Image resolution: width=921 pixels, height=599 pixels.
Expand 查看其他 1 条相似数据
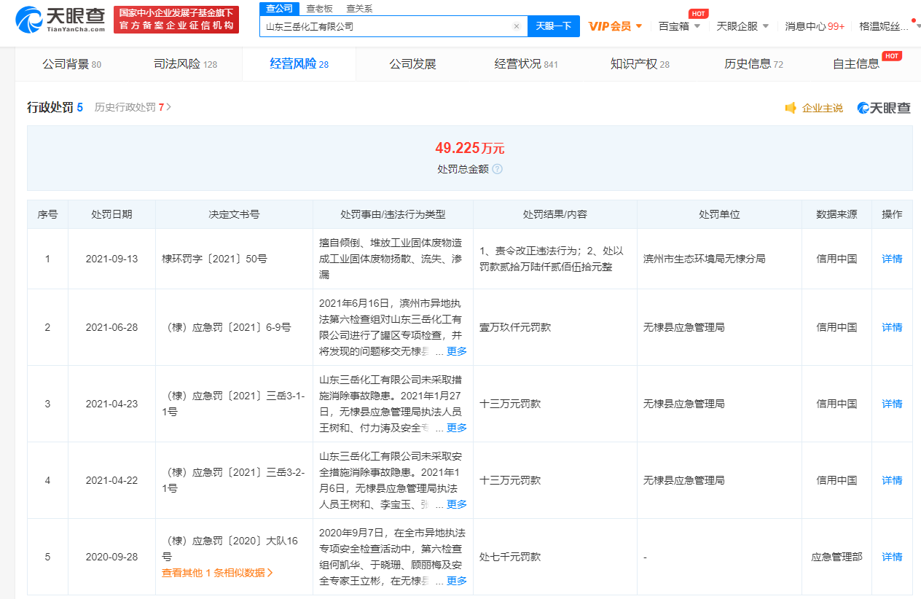click(x=217, y=573)
